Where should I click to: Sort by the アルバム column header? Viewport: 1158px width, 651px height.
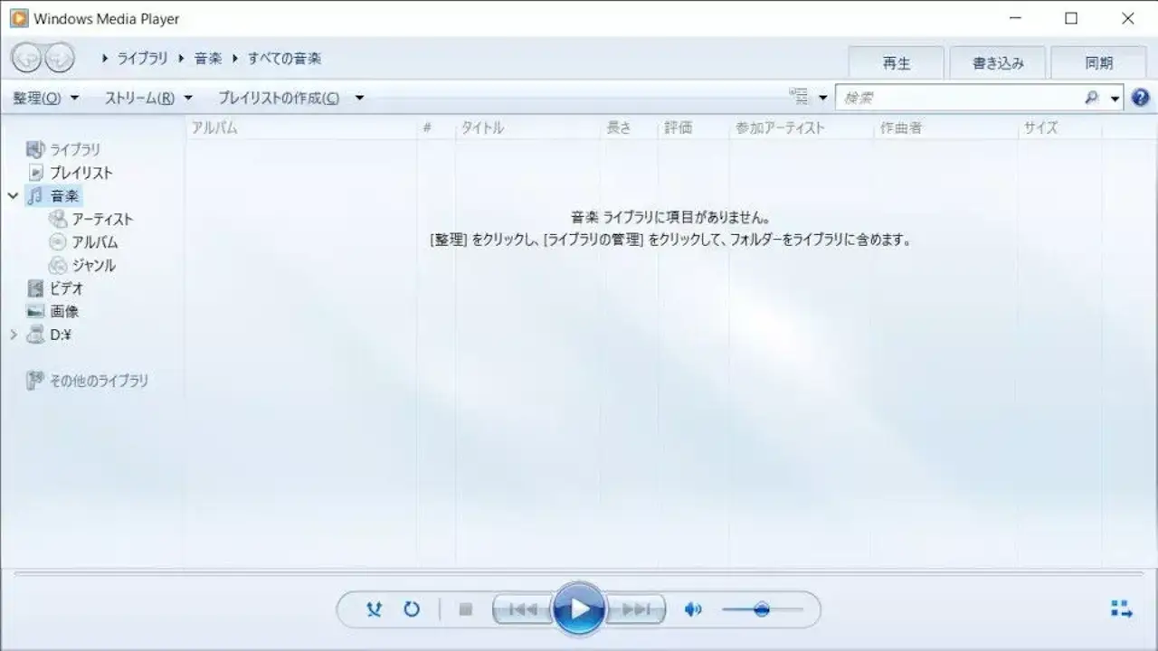[x=301, y=127]
